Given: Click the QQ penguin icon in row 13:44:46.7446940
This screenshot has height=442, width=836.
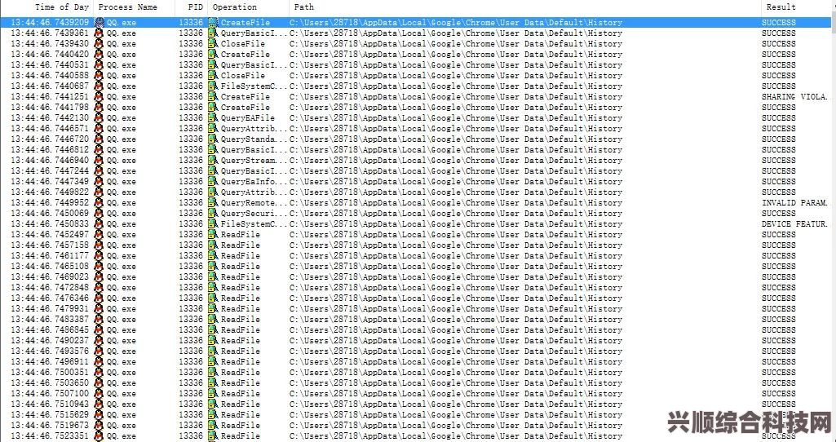Looking at the screenshot, I should 99,160.
